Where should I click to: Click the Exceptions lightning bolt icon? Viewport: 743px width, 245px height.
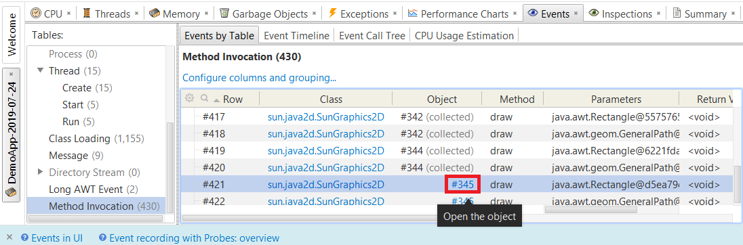pos(333,14)
